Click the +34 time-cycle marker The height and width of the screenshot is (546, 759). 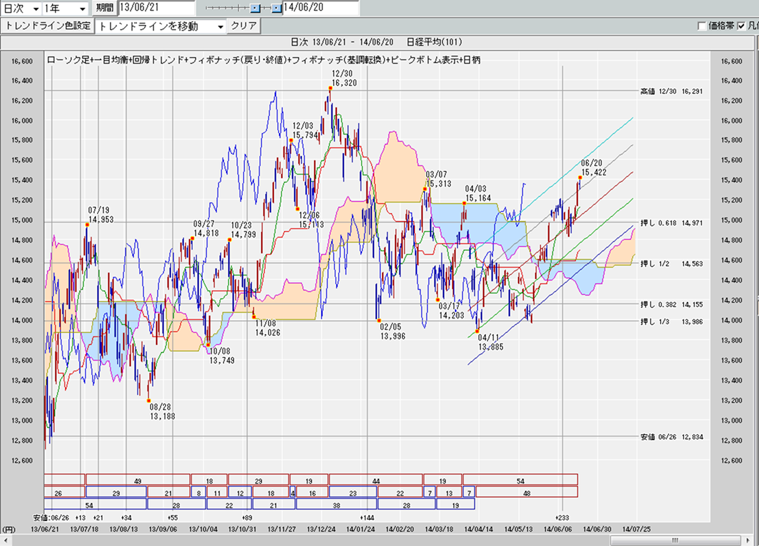(x=127, y=517)
